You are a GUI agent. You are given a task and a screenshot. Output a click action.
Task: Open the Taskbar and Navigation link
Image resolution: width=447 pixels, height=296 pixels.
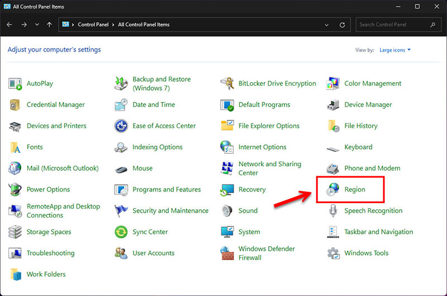coord(379,232)
